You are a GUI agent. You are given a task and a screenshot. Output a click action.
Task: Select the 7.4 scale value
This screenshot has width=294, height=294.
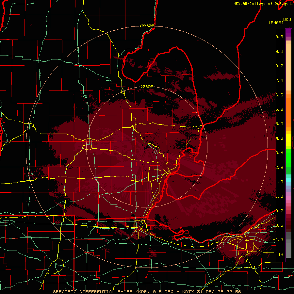(279, 80)
